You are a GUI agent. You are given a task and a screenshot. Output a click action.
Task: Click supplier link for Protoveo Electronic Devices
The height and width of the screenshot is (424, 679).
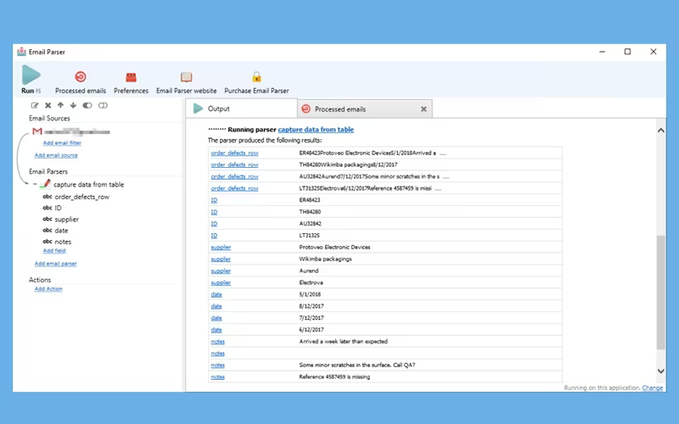(221, 247)
